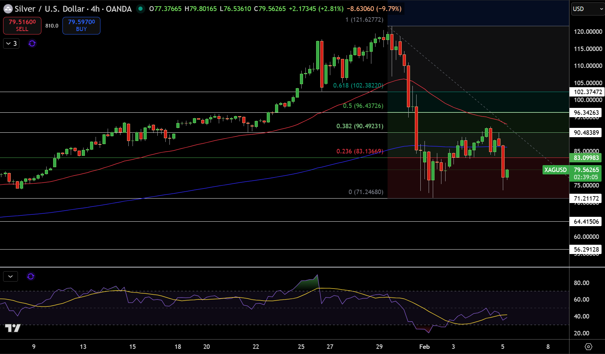Click the Silver symbol logo icon
605x354 pixels.
(8, 9)
